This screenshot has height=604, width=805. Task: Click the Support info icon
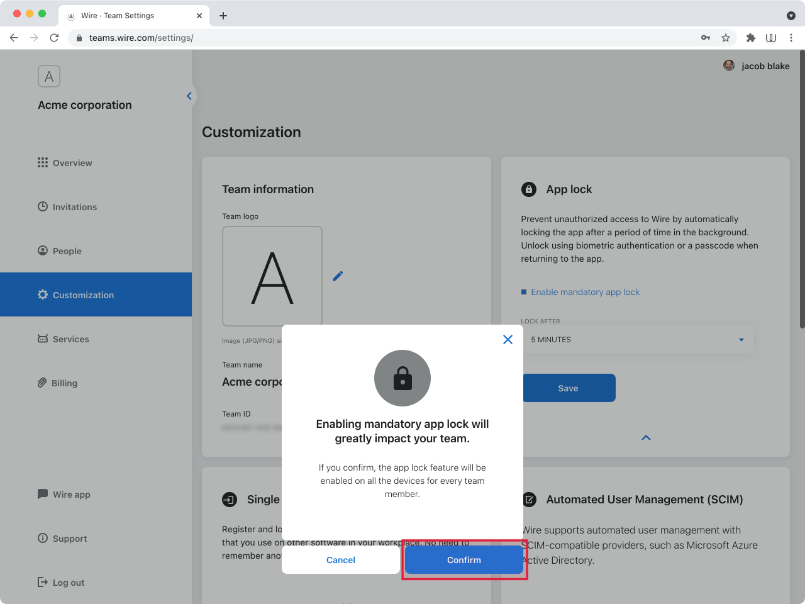coord(43,538)
